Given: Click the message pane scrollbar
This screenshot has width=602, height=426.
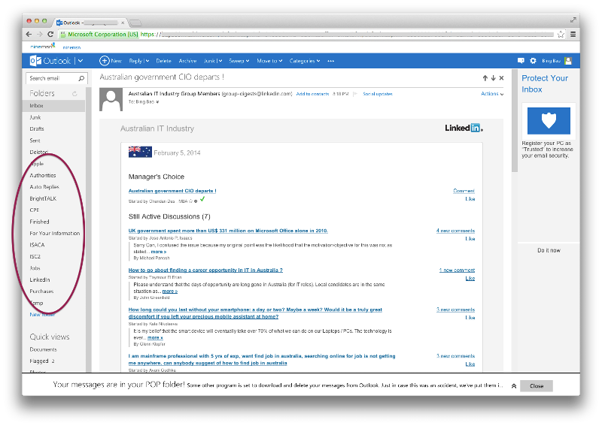Looking at the screenshot, I should [515, 121].
